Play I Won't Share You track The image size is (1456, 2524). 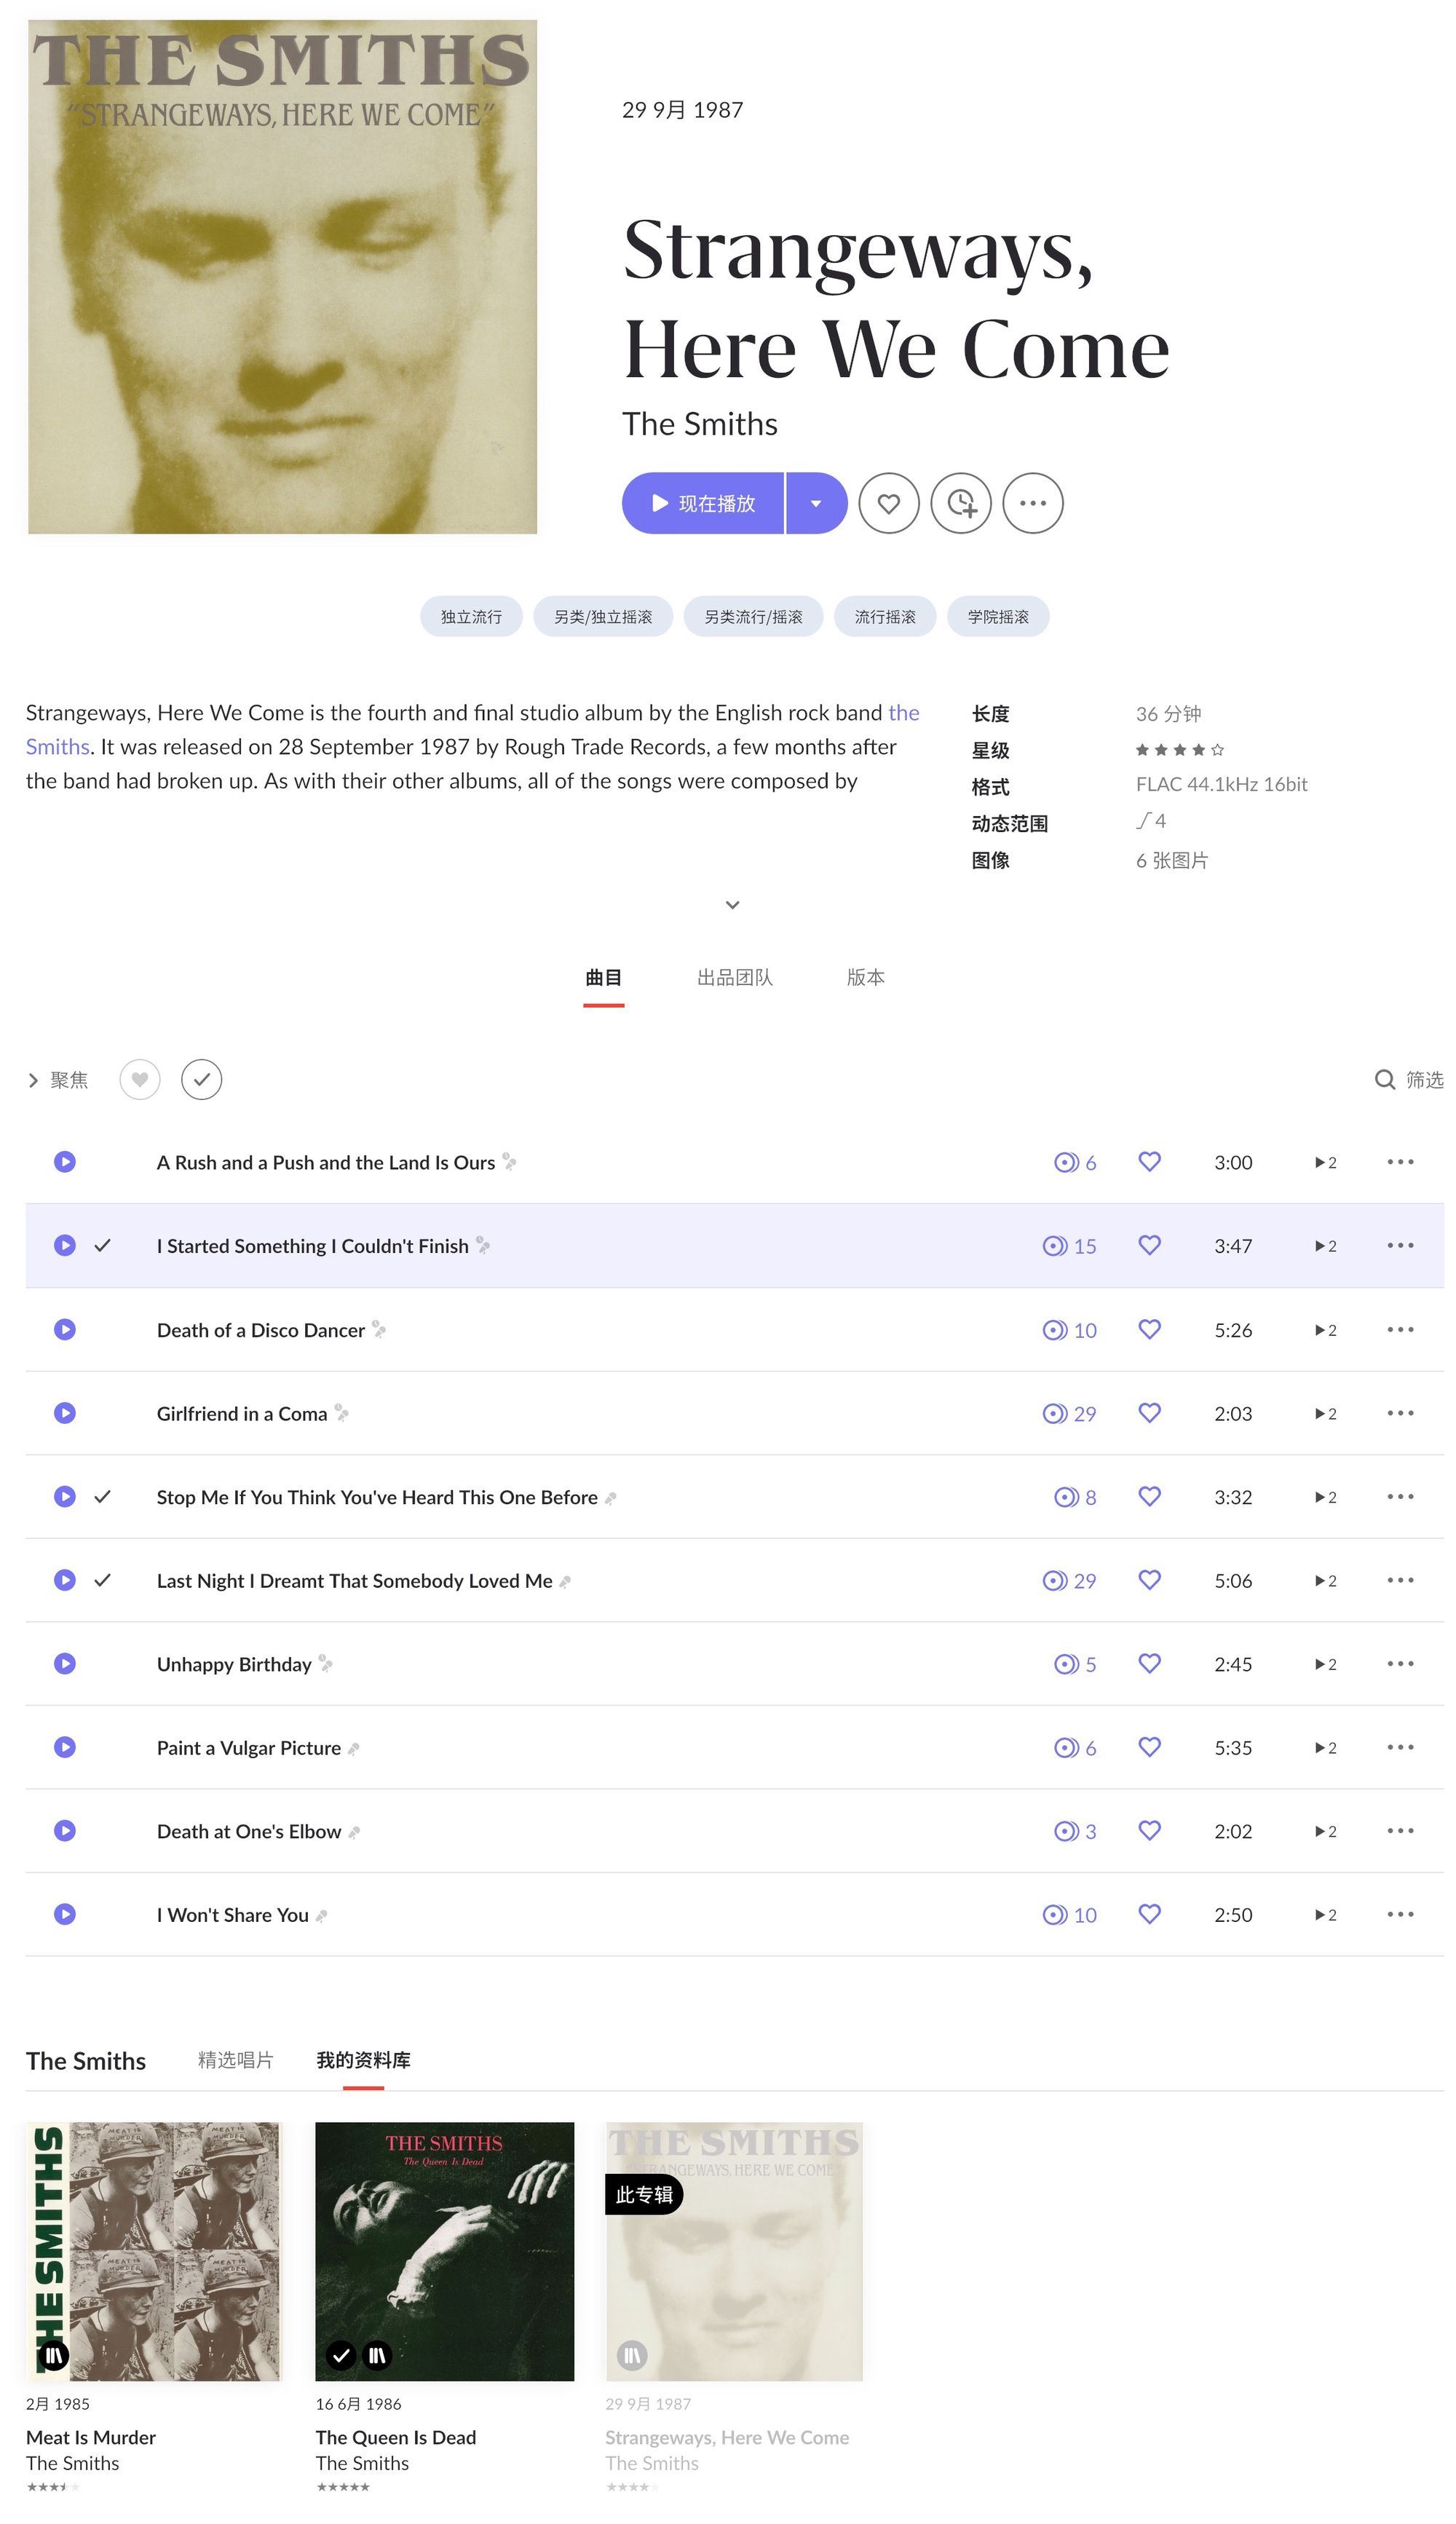click(x=65, y=1915)
